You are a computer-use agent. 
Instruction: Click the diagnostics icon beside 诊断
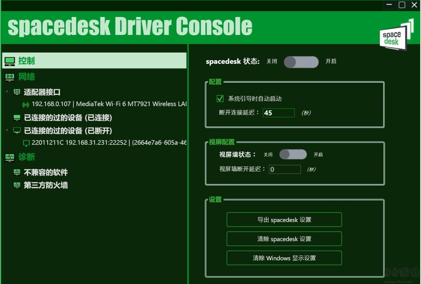[10, 157]
